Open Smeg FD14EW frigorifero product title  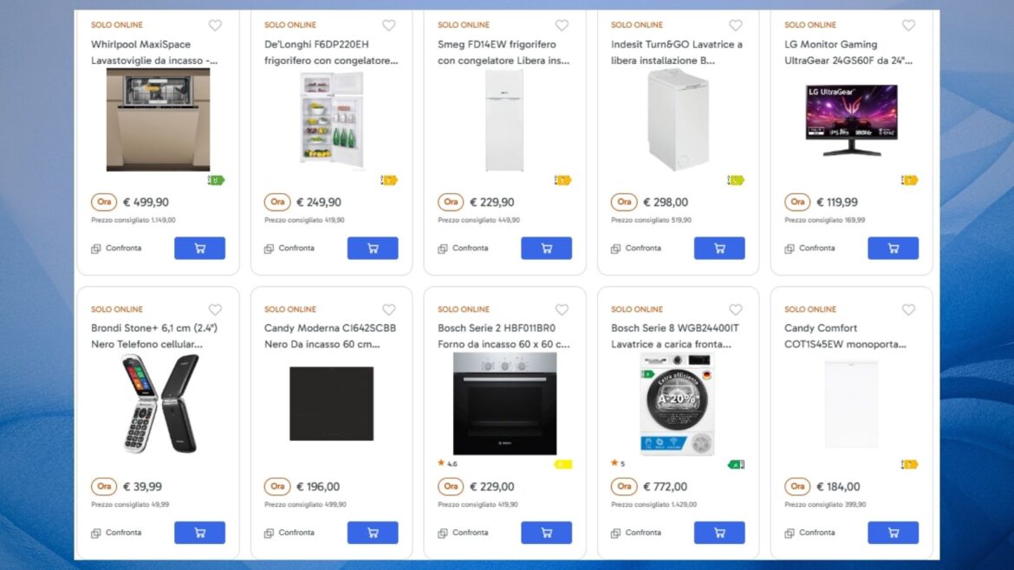coord(504,52)
